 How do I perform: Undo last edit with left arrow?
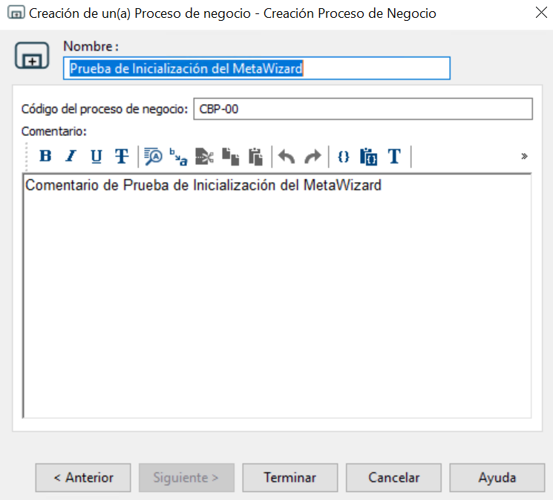tap(287, 156)
